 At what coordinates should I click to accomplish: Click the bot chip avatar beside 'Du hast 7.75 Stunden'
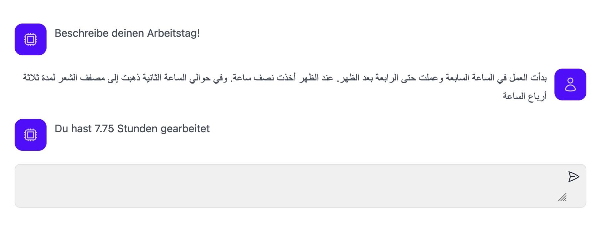click(31, 135)
